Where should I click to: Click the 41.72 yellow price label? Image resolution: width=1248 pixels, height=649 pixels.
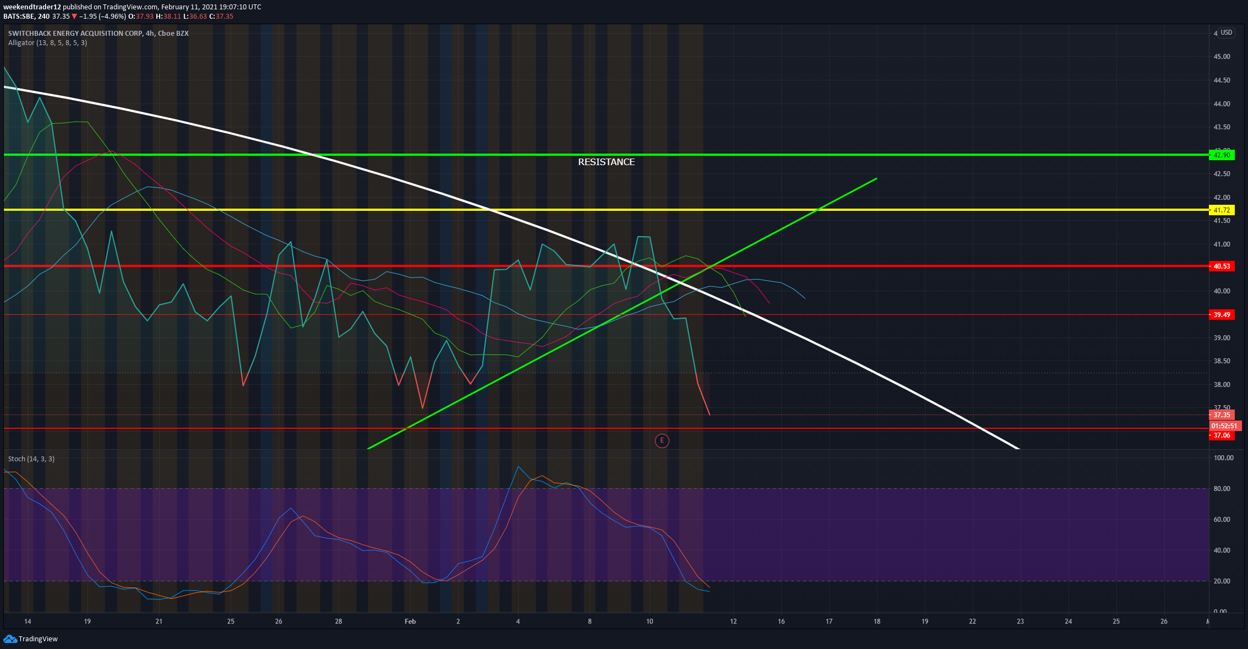[x=1222, y=210]
